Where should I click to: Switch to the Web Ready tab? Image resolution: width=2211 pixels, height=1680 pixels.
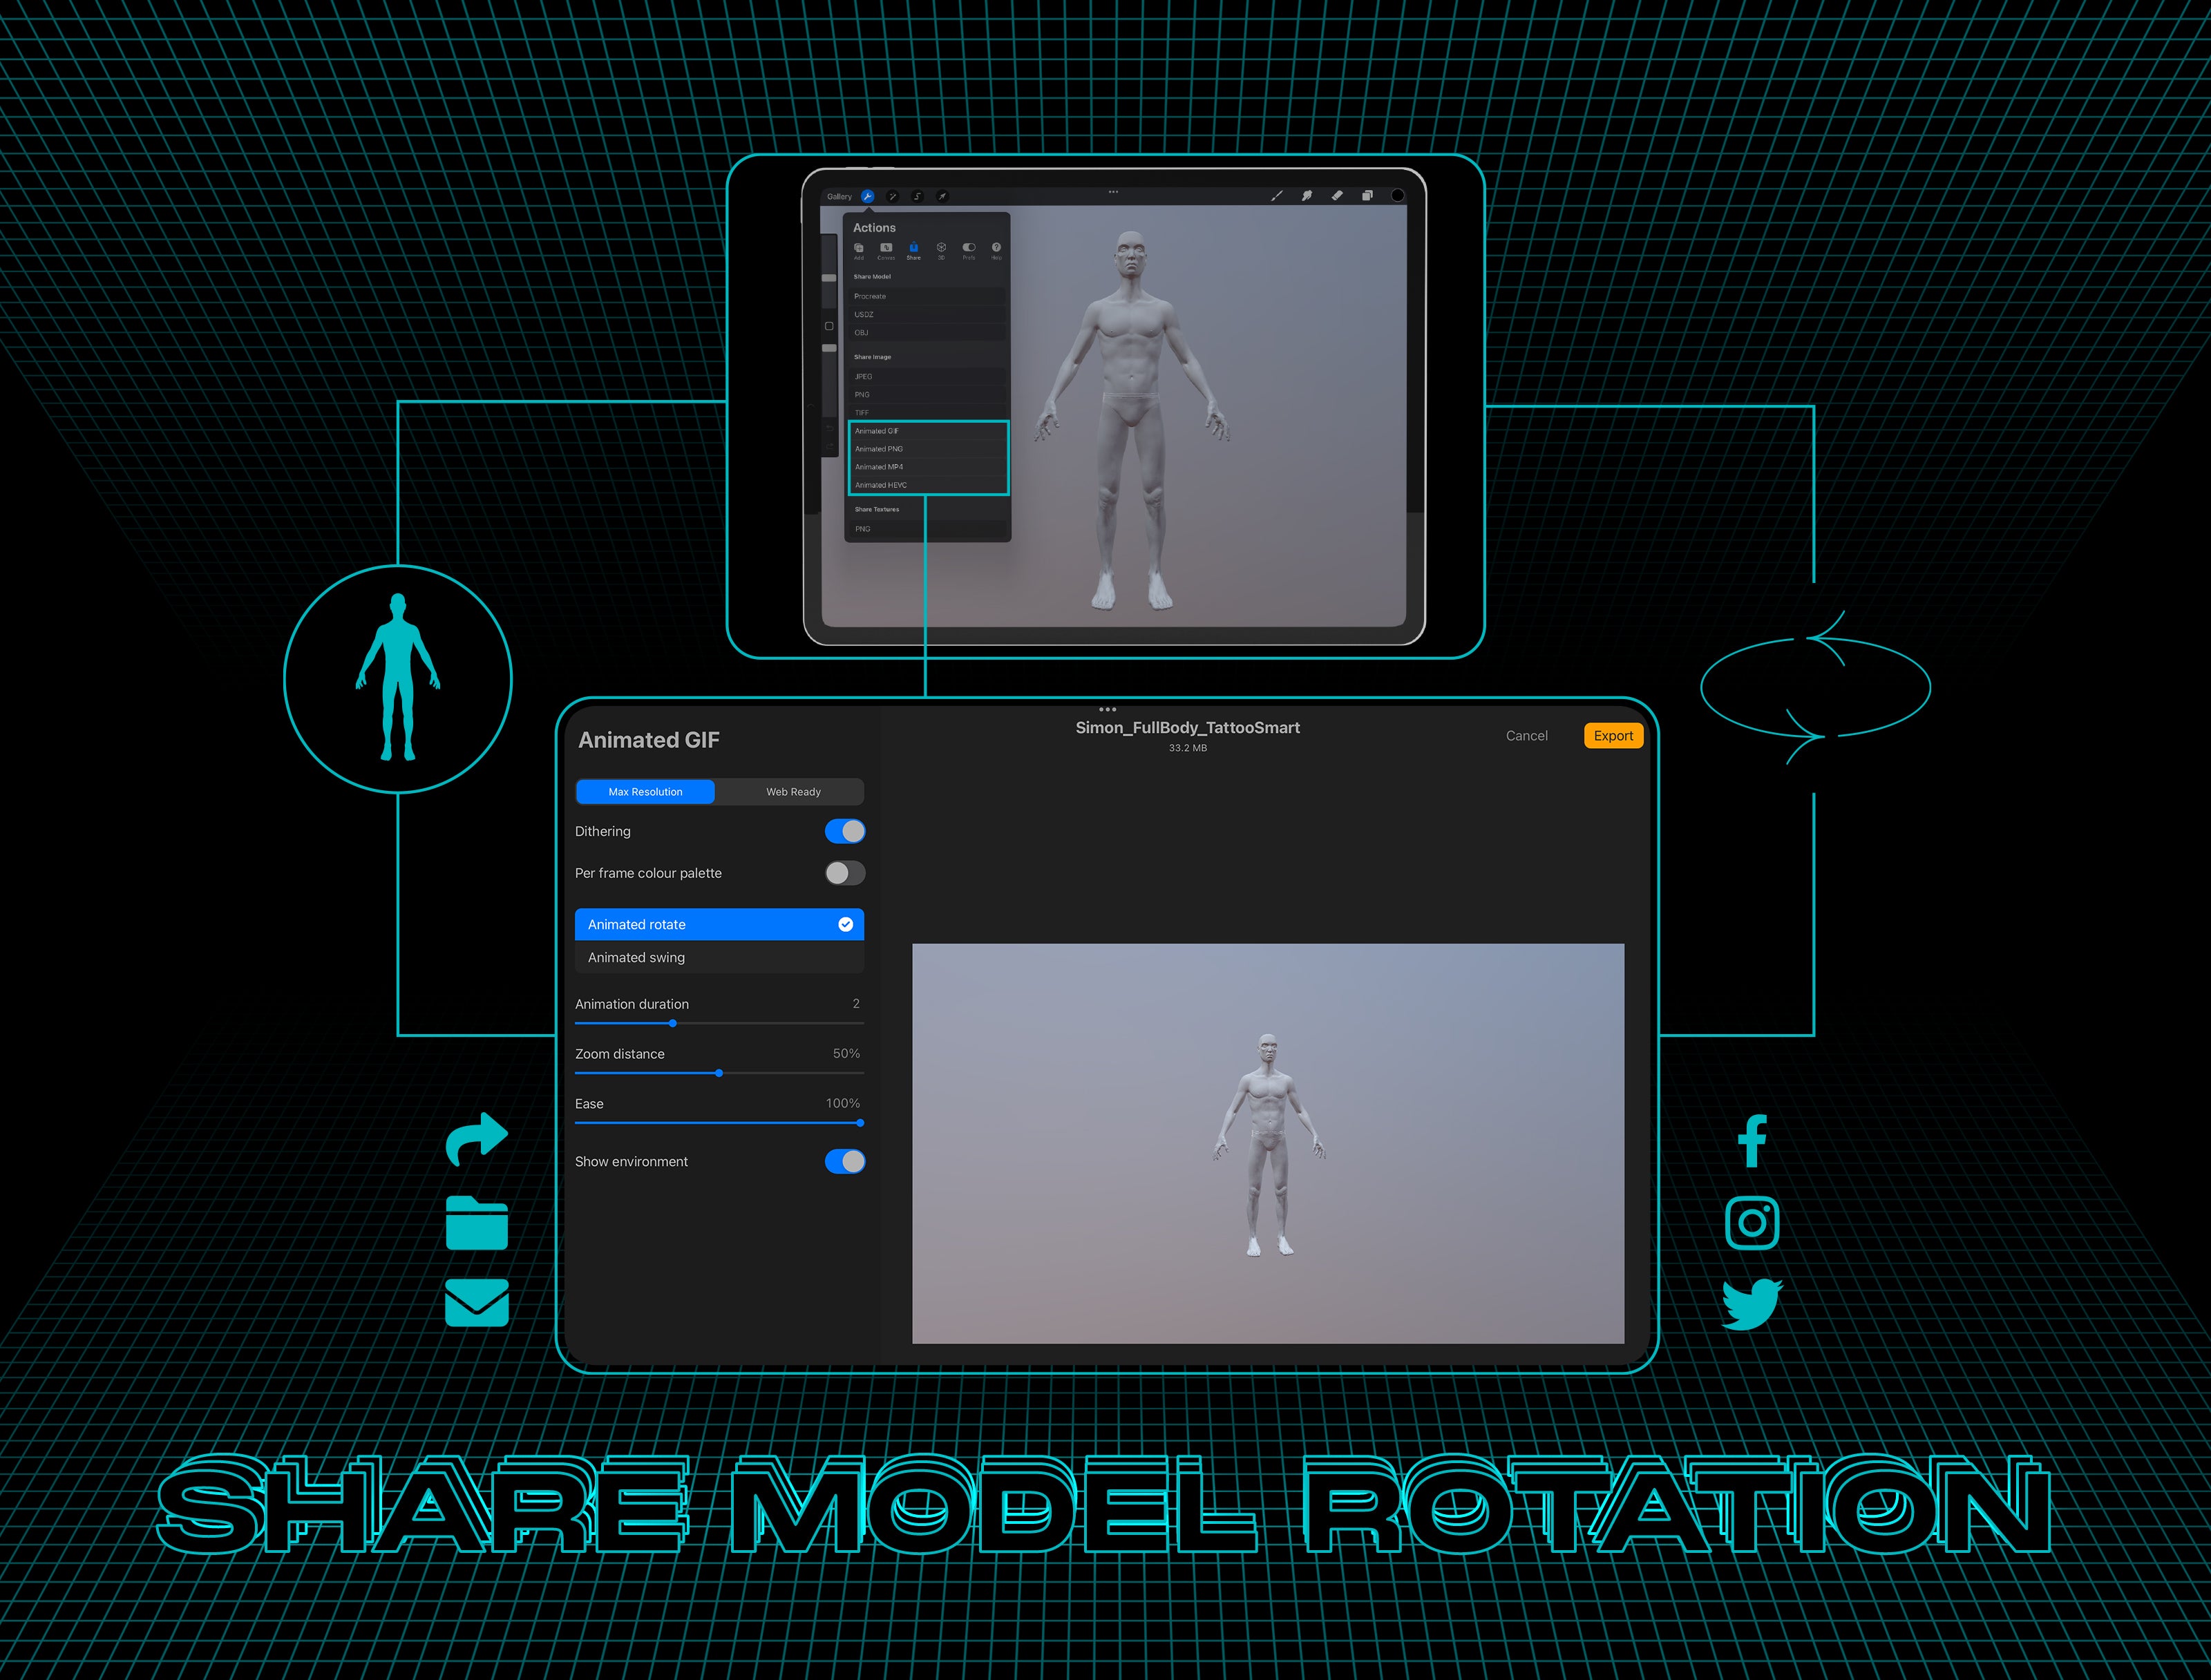793,791
